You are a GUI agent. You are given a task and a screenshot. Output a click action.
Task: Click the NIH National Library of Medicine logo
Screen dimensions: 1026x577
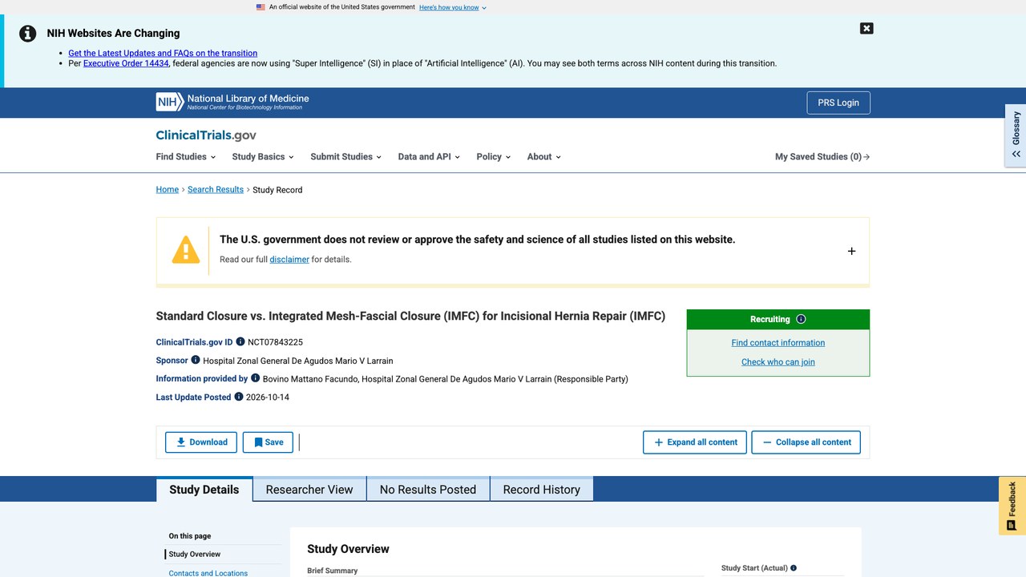[x=232, y=102]
